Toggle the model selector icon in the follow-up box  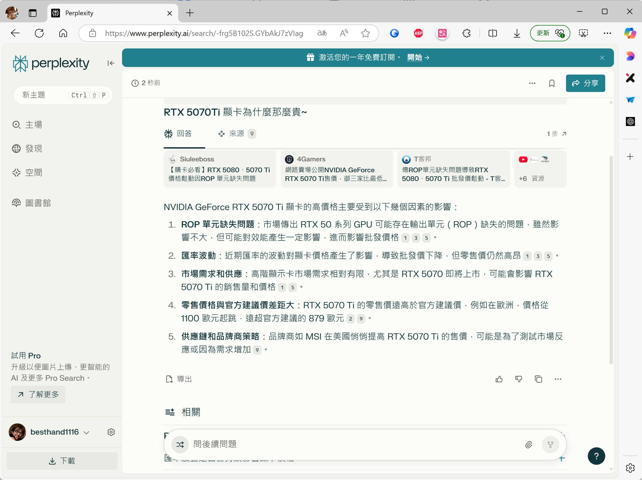(550, 444)
